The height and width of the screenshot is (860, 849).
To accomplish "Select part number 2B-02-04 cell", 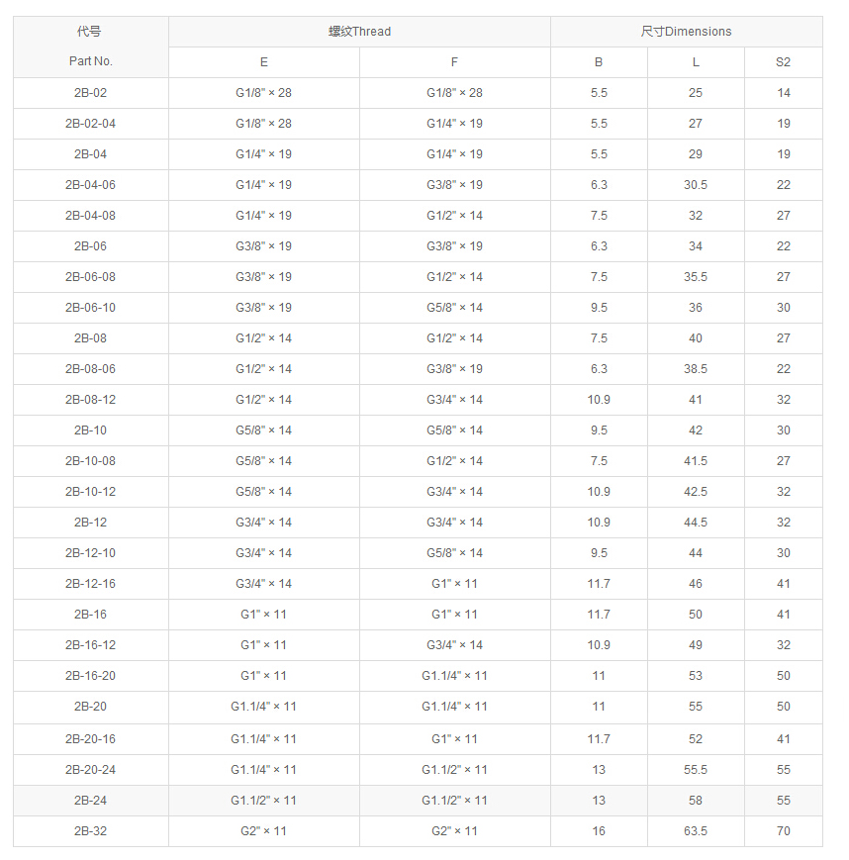I will coord(90,124).
